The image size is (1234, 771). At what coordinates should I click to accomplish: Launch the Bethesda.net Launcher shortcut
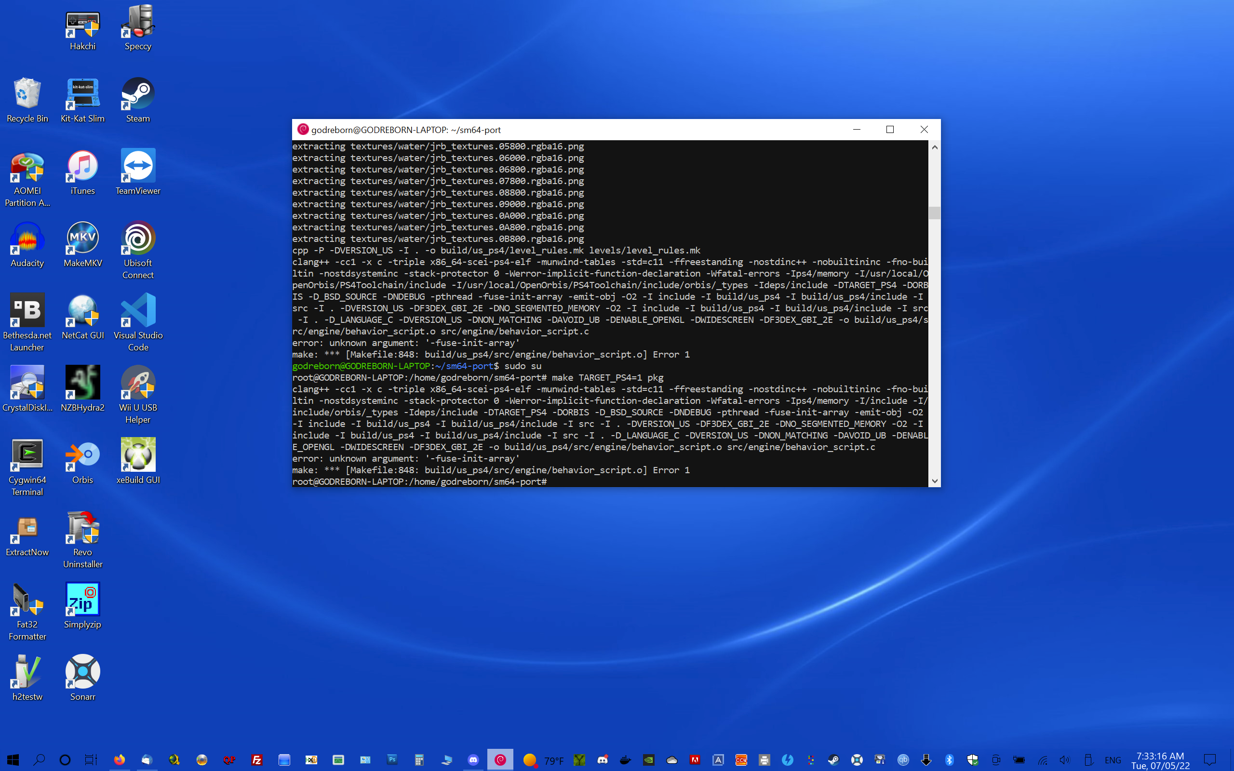click(27, 323)
